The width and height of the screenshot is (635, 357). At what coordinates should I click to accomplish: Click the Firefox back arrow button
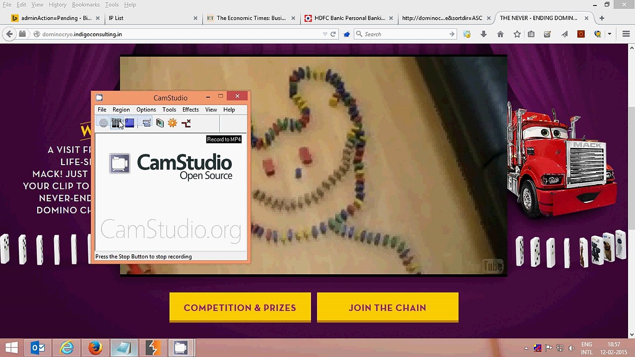click(9, 34)
